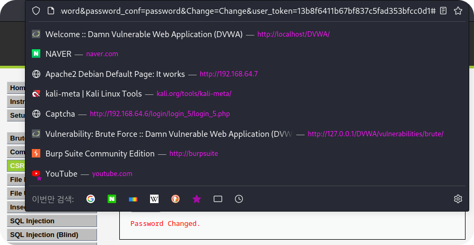Open the SQL Injection menu item
The width and height of the screenshot is (474, 245).
(x=51, y=221)
